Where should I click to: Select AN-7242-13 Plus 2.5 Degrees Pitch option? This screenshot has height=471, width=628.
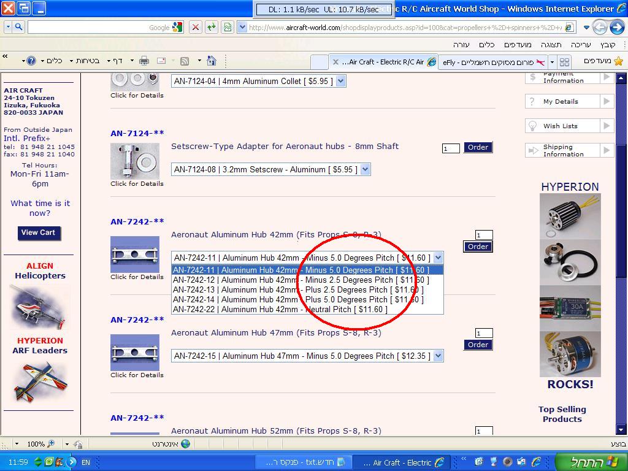pyautogui.click(x=307, y=289)
